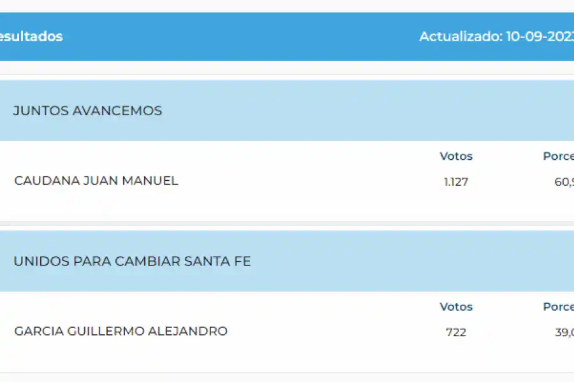Click empty band area right of SANTA FE
Image resolution: width=574 pixels, height=382 pixels.
click(x=408, y=262)
